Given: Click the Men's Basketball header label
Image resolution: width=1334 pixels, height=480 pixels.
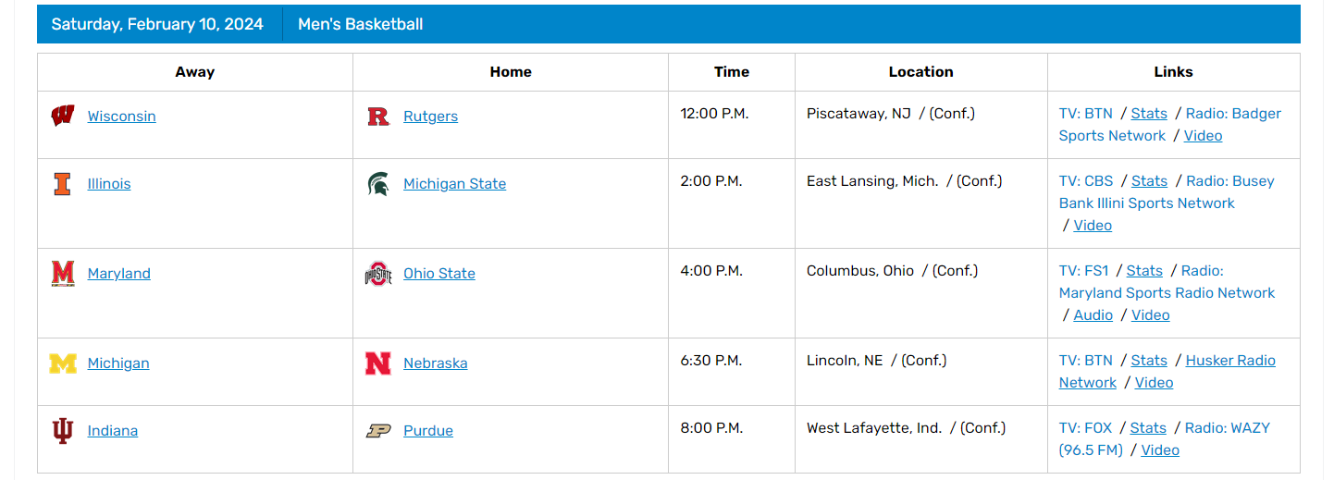Looking at the screenshot, I should [x=360, y=24].
